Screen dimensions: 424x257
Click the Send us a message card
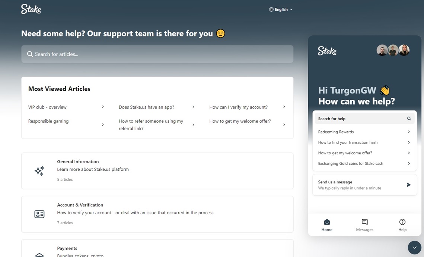pos(364,185)
